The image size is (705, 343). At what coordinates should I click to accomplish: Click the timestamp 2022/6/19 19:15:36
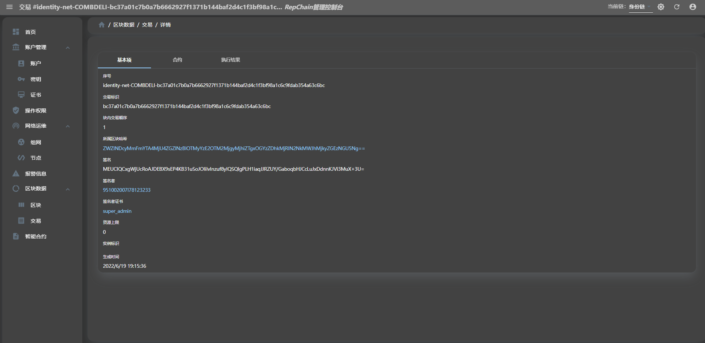124,266
